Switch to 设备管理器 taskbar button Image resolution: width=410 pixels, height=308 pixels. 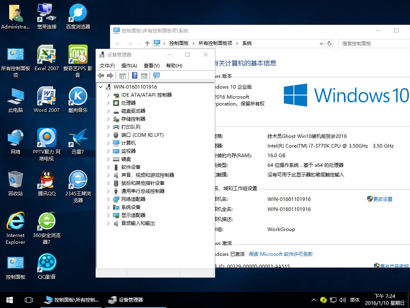135,300
